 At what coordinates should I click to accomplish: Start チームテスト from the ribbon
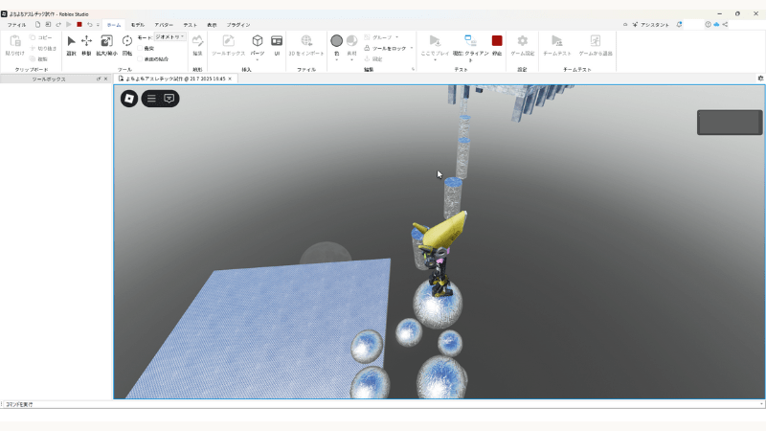[557, 45]
